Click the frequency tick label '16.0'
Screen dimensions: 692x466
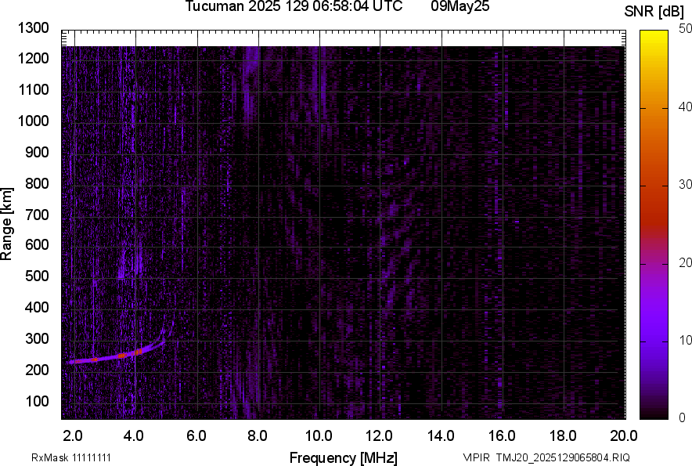pyautogui.click(x=502, y=436)
